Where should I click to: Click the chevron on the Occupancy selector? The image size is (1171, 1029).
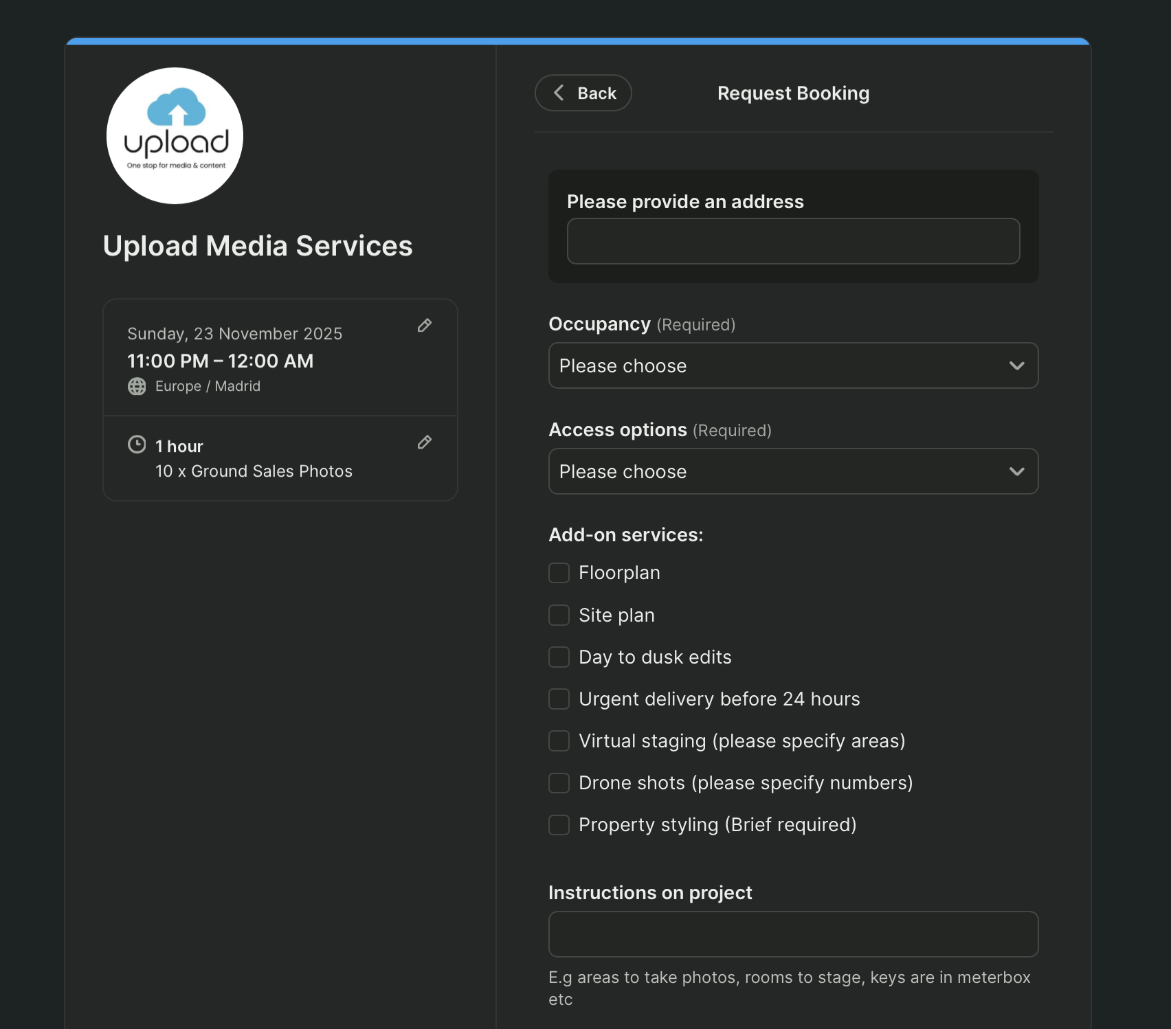(x=1018, y=365)
